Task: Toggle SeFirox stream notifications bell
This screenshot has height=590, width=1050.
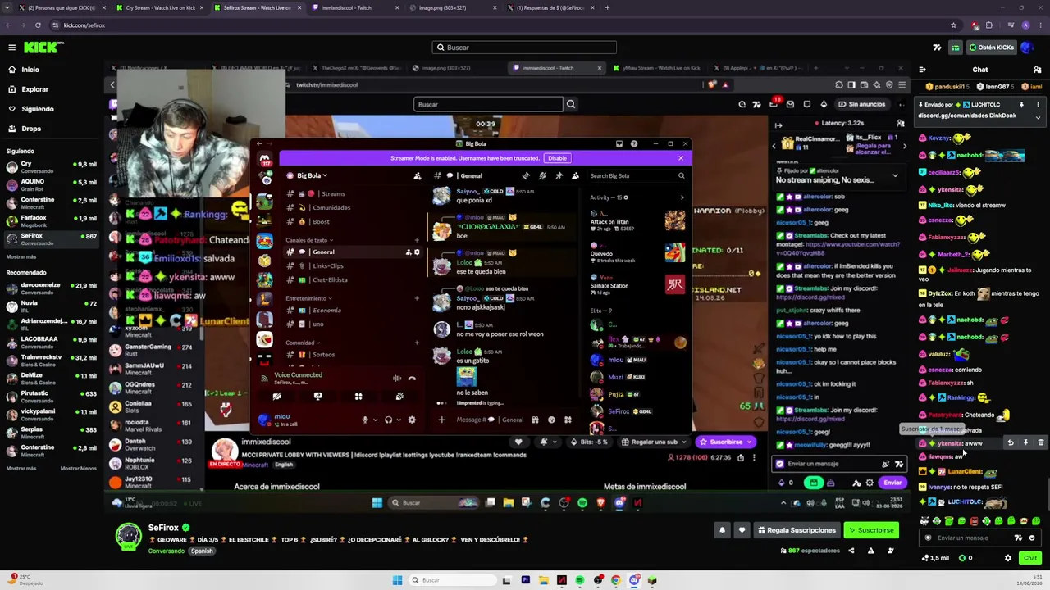Action: coord(722,530)
